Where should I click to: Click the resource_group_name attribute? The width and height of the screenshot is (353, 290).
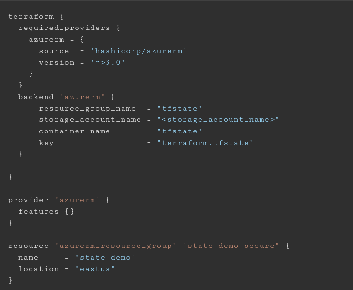click(87, 108)
